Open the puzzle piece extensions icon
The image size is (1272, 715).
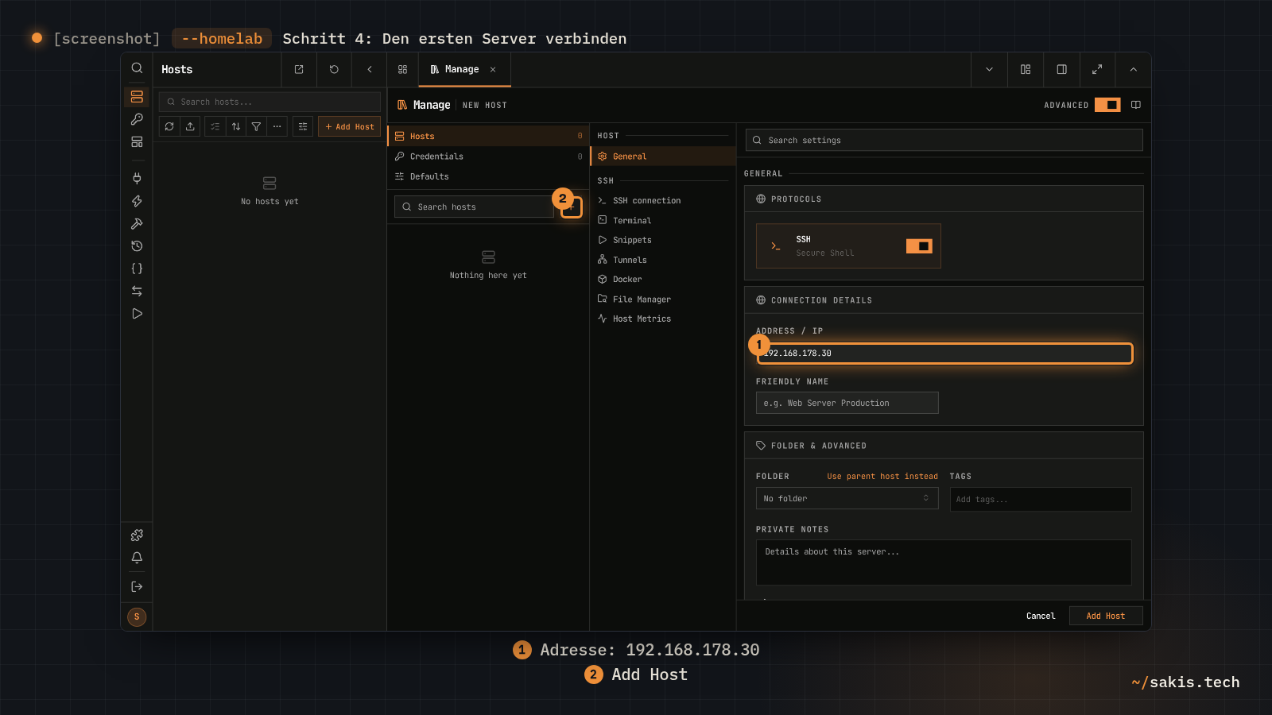137,535
